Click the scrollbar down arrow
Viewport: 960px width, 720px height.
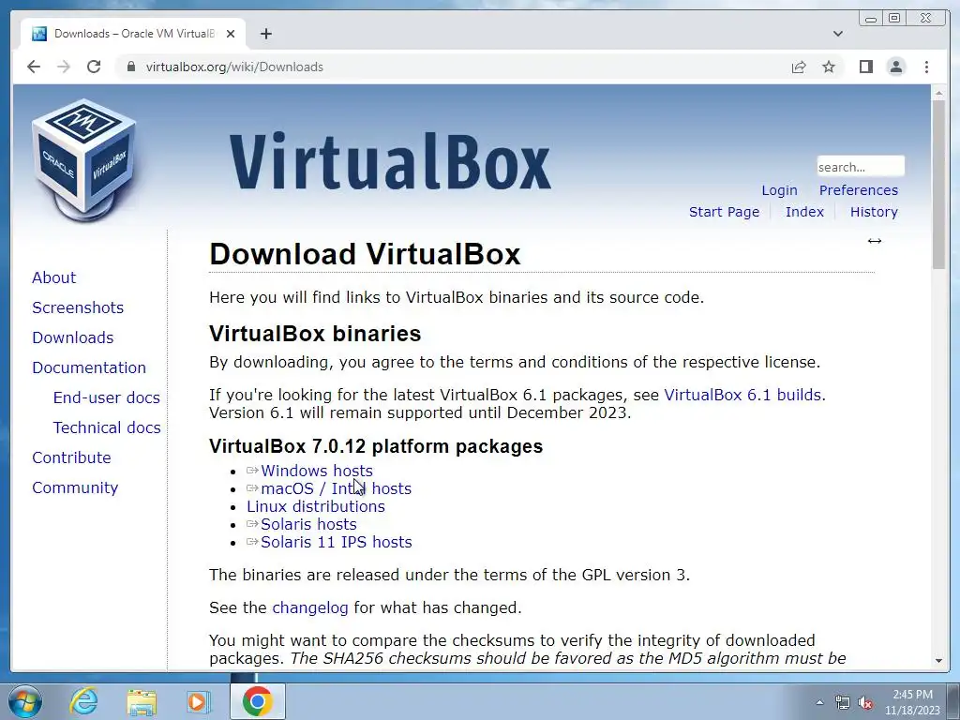pyautogui.click(x=938, y=661)
